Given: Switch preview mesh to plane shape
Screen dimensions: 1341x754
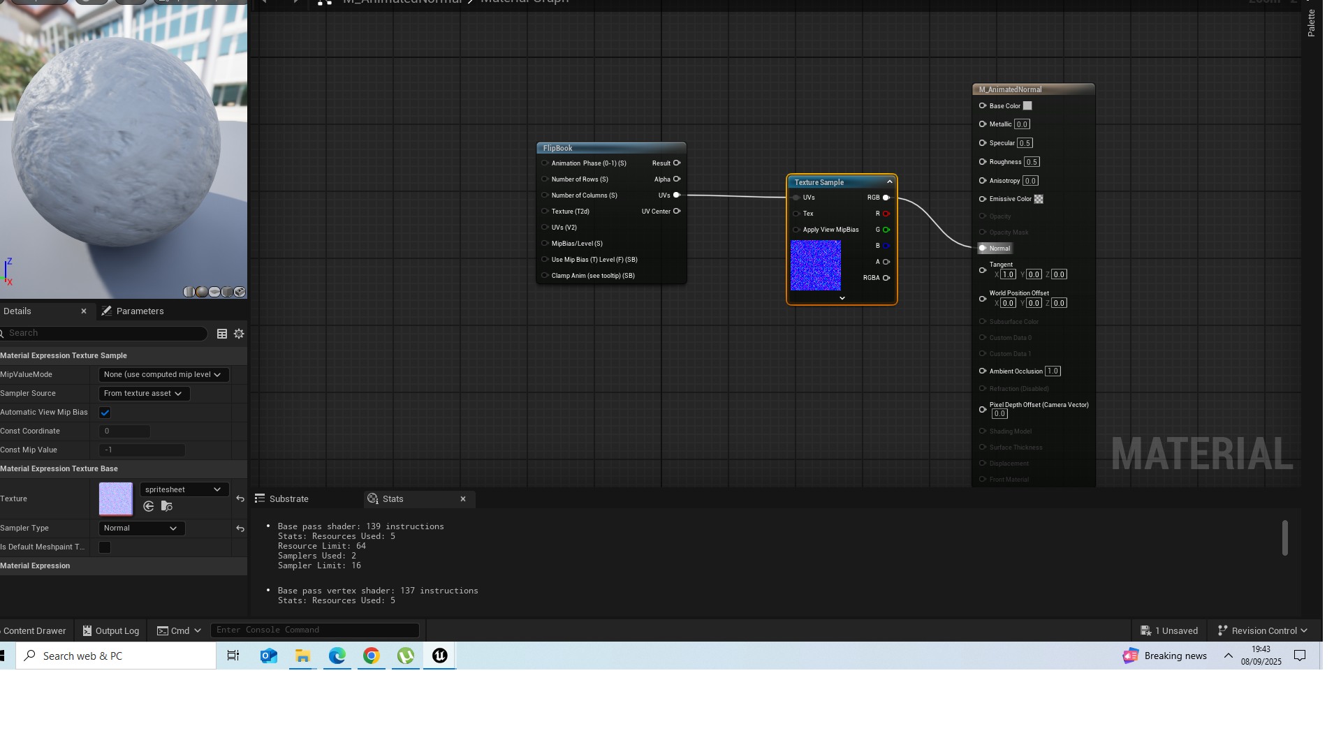Looking at the screenshot, I should coord(214,292).
